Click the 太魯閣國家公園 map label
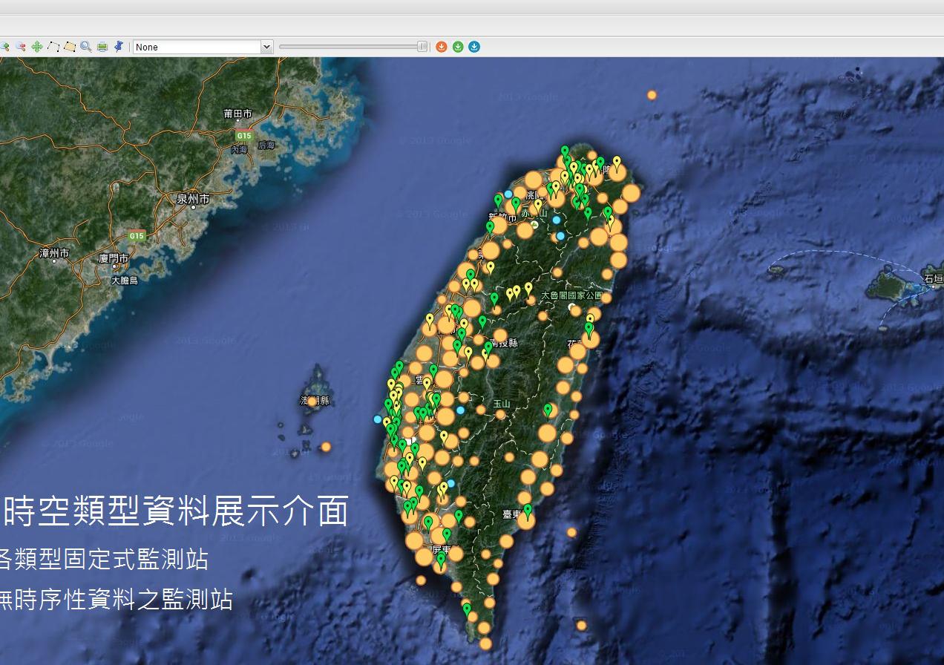The height and width of the screenshot is (665, 944). point(571,295)
